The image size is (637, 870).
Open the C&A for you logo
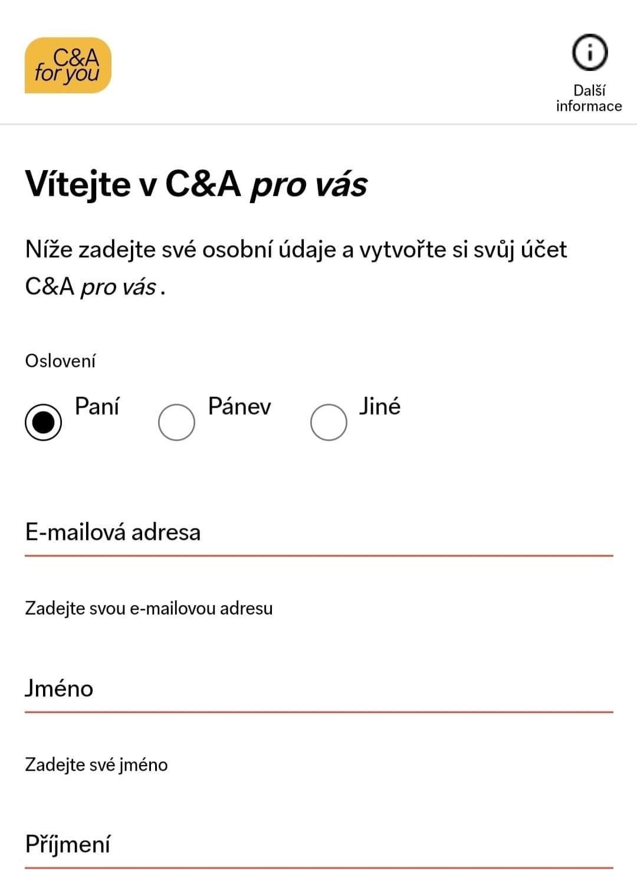coord(68,66)
